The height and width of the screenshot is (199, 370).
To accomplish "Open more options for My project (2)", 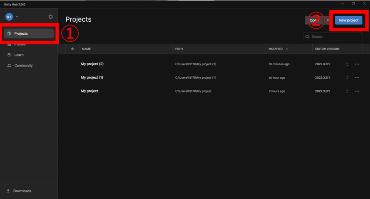I will coord(357,64).
